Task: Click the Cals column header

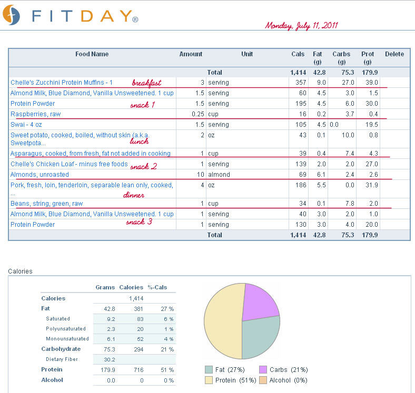Action: pyautogui.click(x=298, y=54)
